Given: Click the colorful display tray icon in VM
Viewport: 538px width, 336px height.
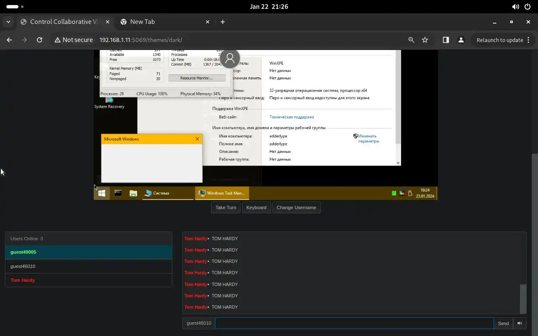Looking at the screenshot, I should coord(402,193).
